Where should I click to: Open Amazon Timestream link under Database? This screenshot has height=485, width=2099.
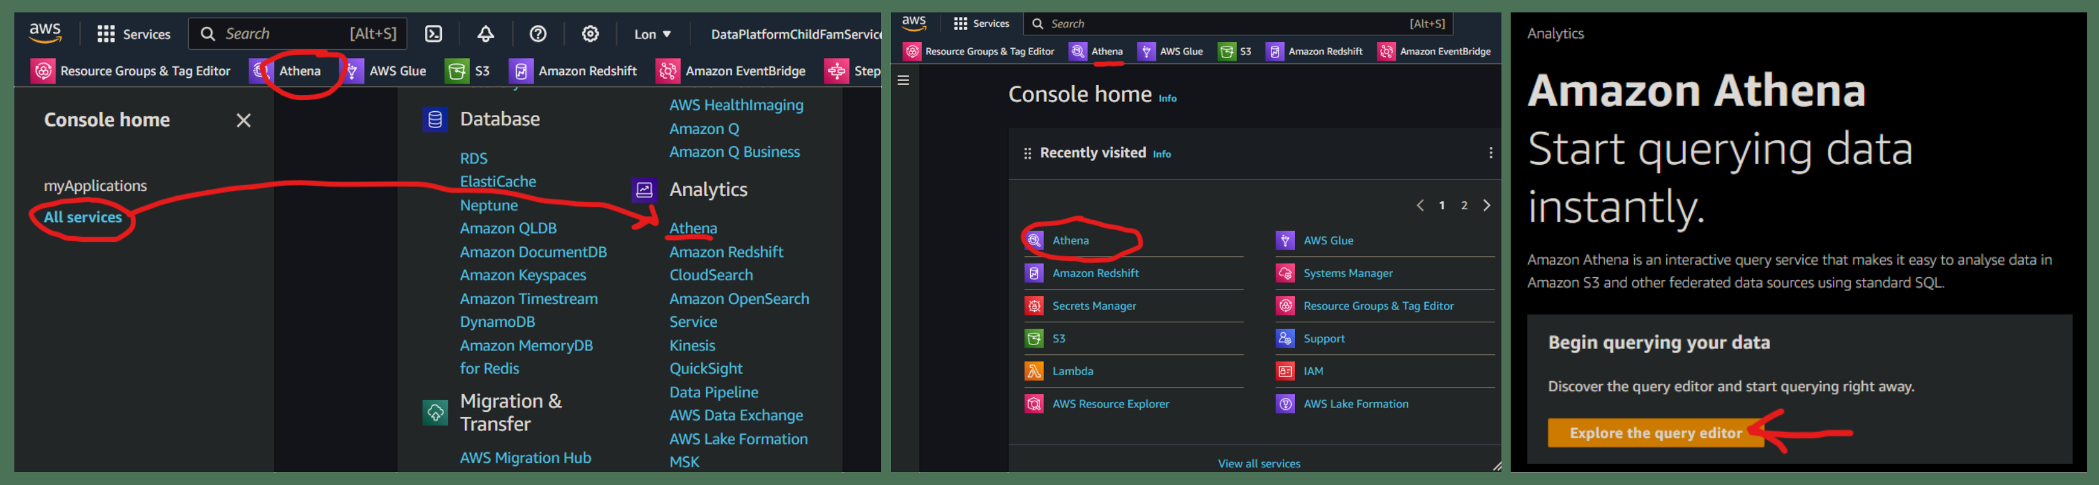click(x=528, y=299)
